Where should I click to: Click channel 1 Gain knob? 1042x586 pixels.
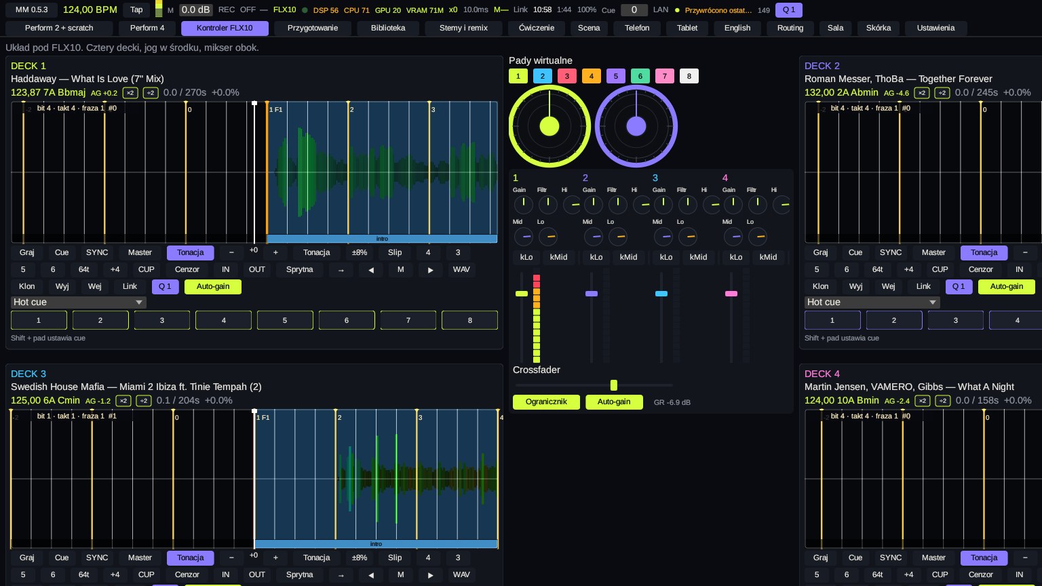(x=523, y=204)
